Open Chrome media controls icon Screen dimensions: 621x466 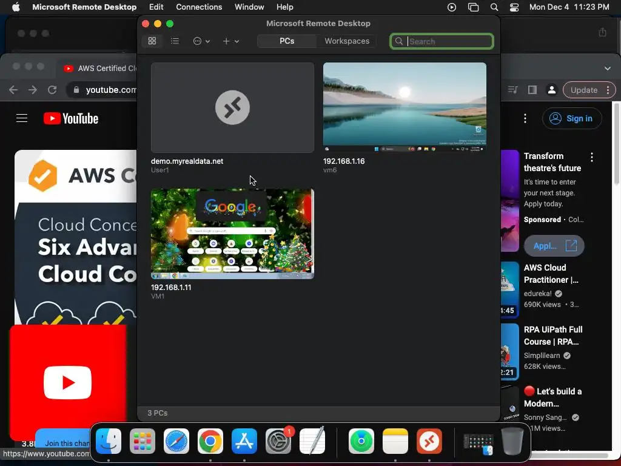(x=513, y=90)
